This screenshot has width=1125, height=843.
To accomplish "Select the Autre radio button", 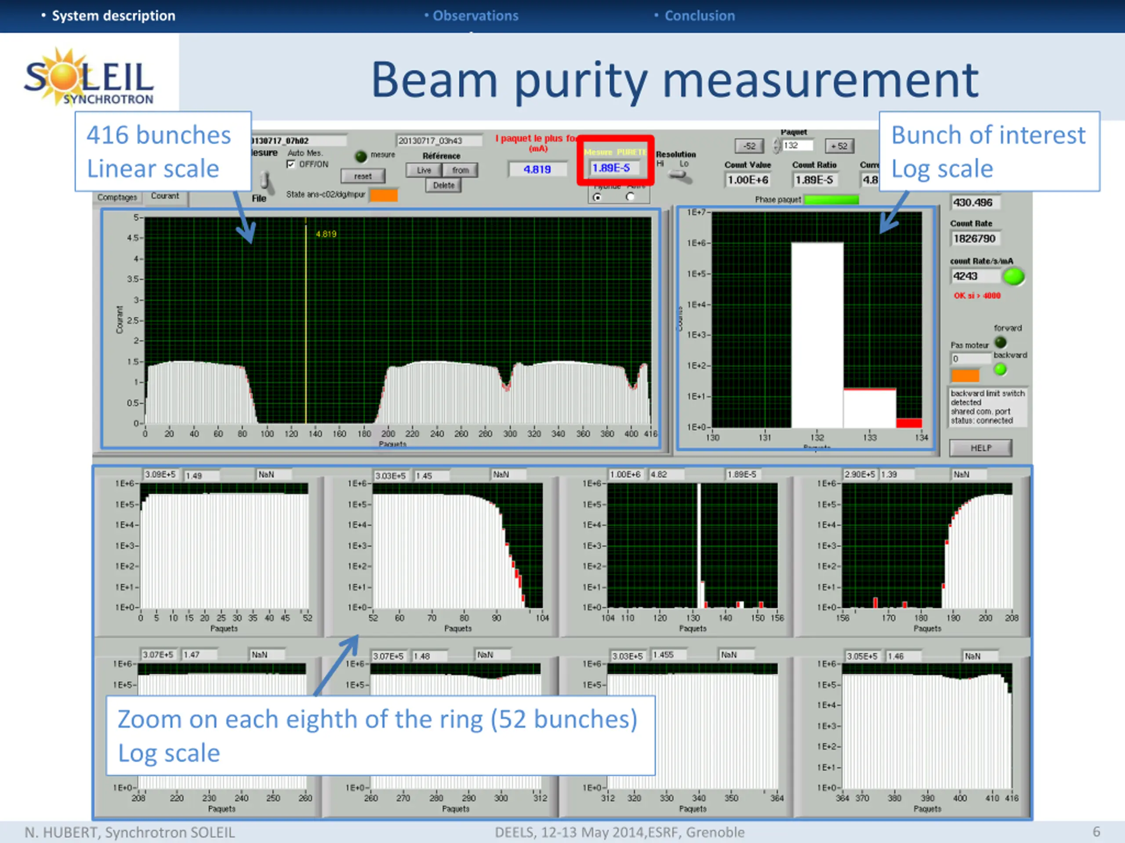I will pos(630,197).
